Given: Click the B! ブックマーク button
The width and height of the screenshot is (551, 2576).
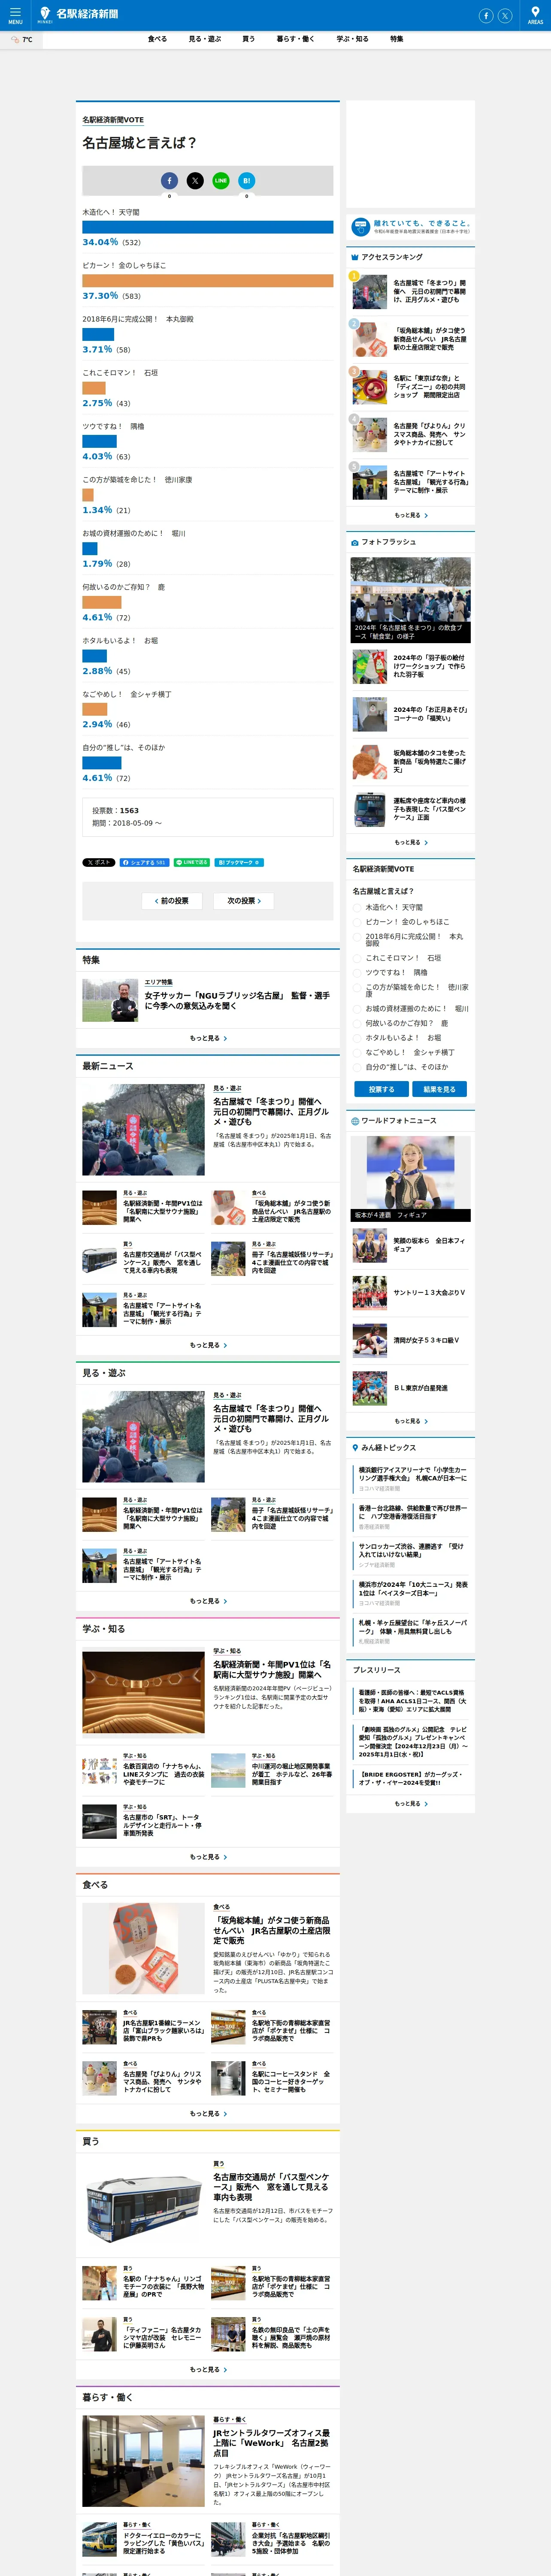Looking at the screenshot, I should (239, 862).
